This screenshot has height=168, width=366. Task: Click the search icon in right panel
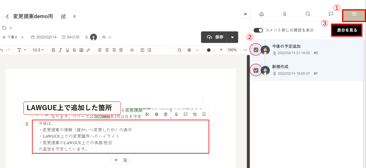[308, 14]
